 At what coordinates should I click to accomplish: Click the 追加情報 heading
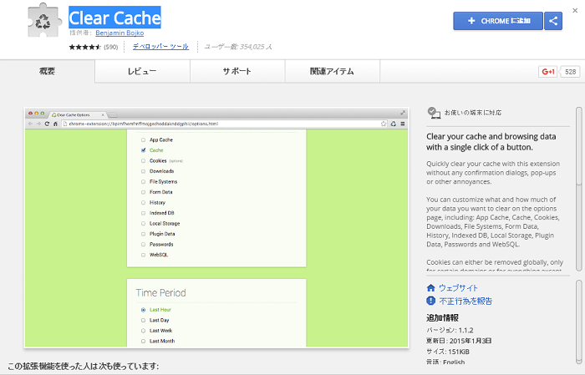(x=442, y=318)
